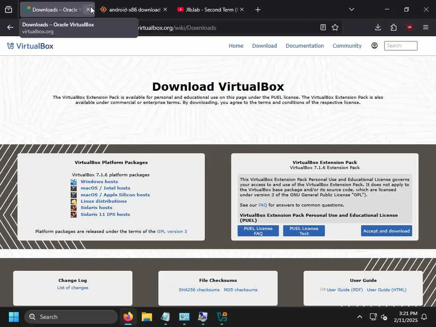436x327 pixels.
Task: Open the GPL version 3 link
Action: [x=172, y=231]
